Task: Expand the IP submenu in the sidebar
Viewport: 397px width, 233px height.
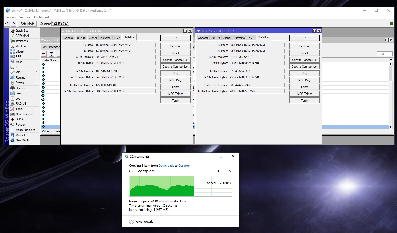Action: click(36, 67)
